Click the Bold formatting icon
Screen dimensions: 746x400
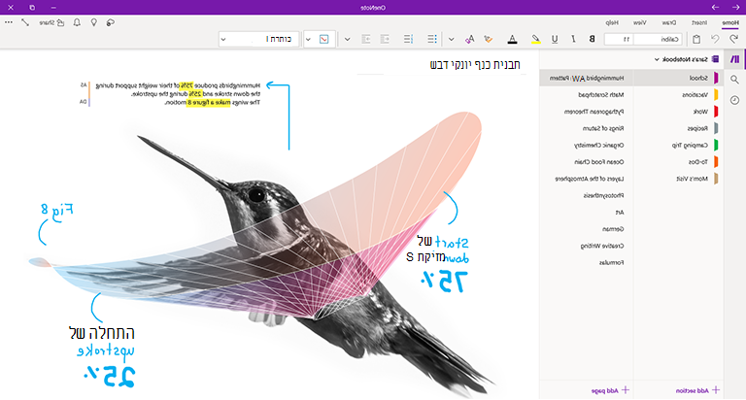click(592, 39)
